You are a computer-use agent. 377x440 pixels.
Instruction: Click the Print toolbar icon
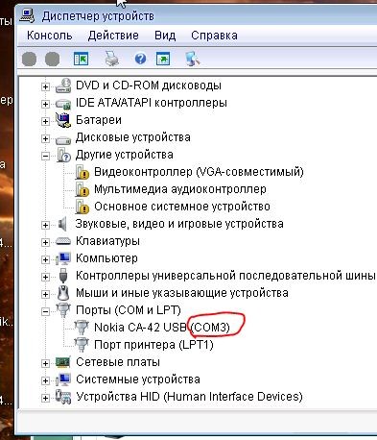click(x=111, y=59)
